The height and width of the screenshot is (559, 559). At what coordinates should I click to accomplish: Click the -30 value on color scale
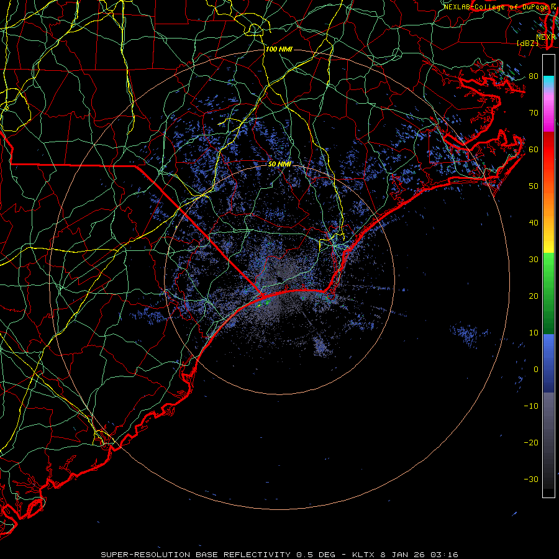coord(531,479)
